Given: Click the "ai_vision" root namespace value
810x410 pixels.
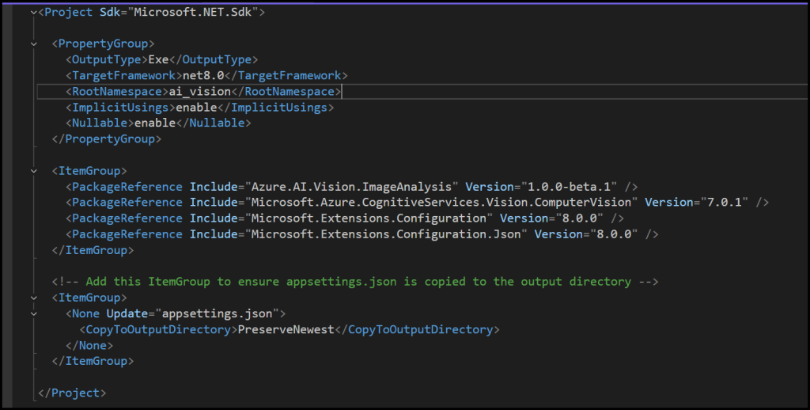Looking at the screenshot, I should (x=199, y=92).
